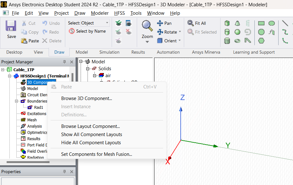
Task: Select the regular polyhedron tool
Action: 227,41
